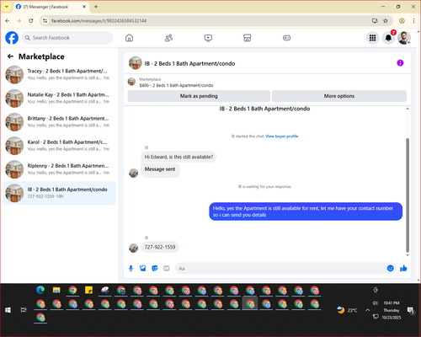This screenshot has height=337, width=421.
Task: Open Sticky Notes from the taskbar
Action: 89,290
